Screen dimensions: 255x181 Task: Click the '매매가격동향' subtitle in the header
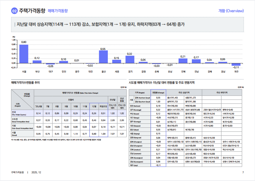(x=58, y=10)
